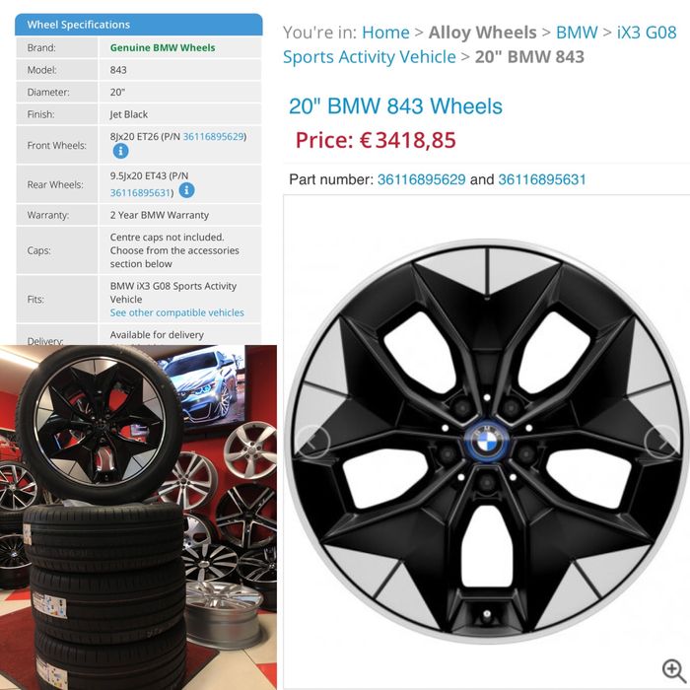
Task: Click the large BMW 843 wheel product image
Action: coord(486,442)
